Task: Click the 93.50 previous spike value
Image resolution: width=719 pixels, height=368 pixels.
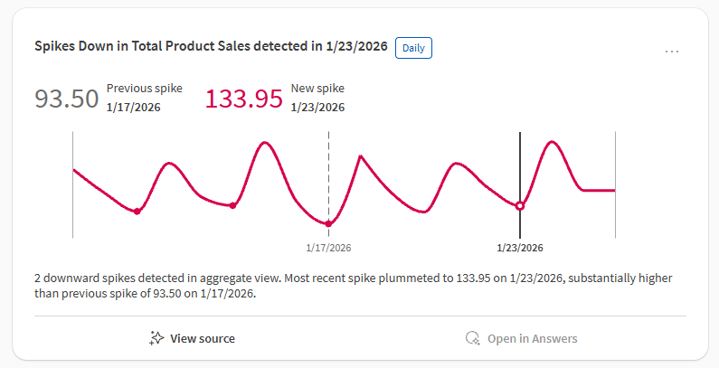Action: (67, 99)
